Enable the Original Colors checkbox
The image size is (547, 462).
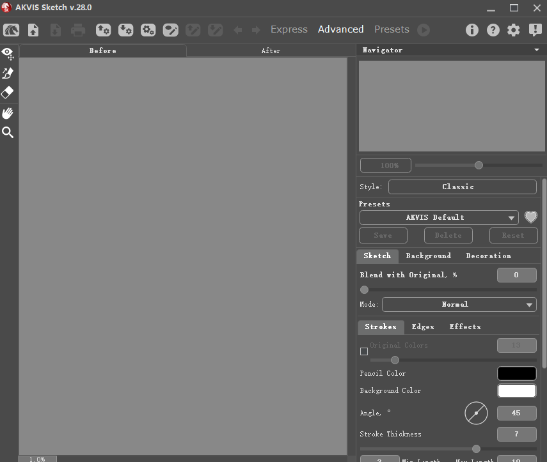364,351
